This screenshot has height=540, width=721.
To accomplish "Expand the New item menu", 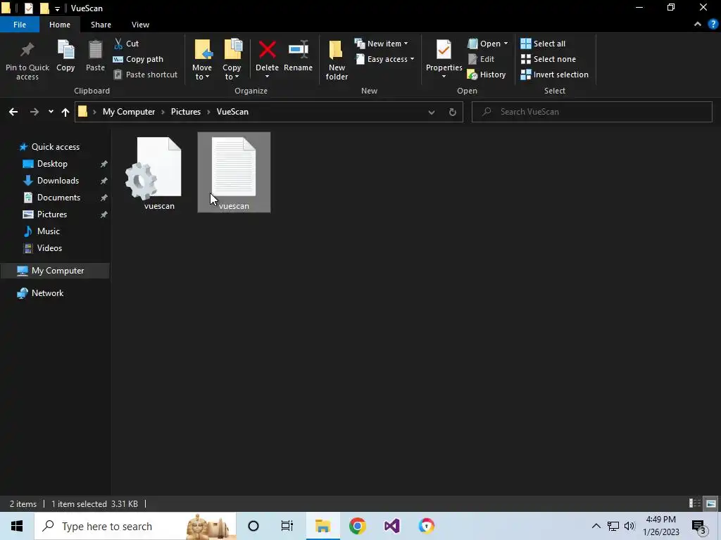I will pyautogui.click(x=381, y=44).
